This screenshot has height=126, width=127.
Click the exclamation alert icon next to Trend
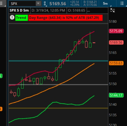[x=12, y=18]
